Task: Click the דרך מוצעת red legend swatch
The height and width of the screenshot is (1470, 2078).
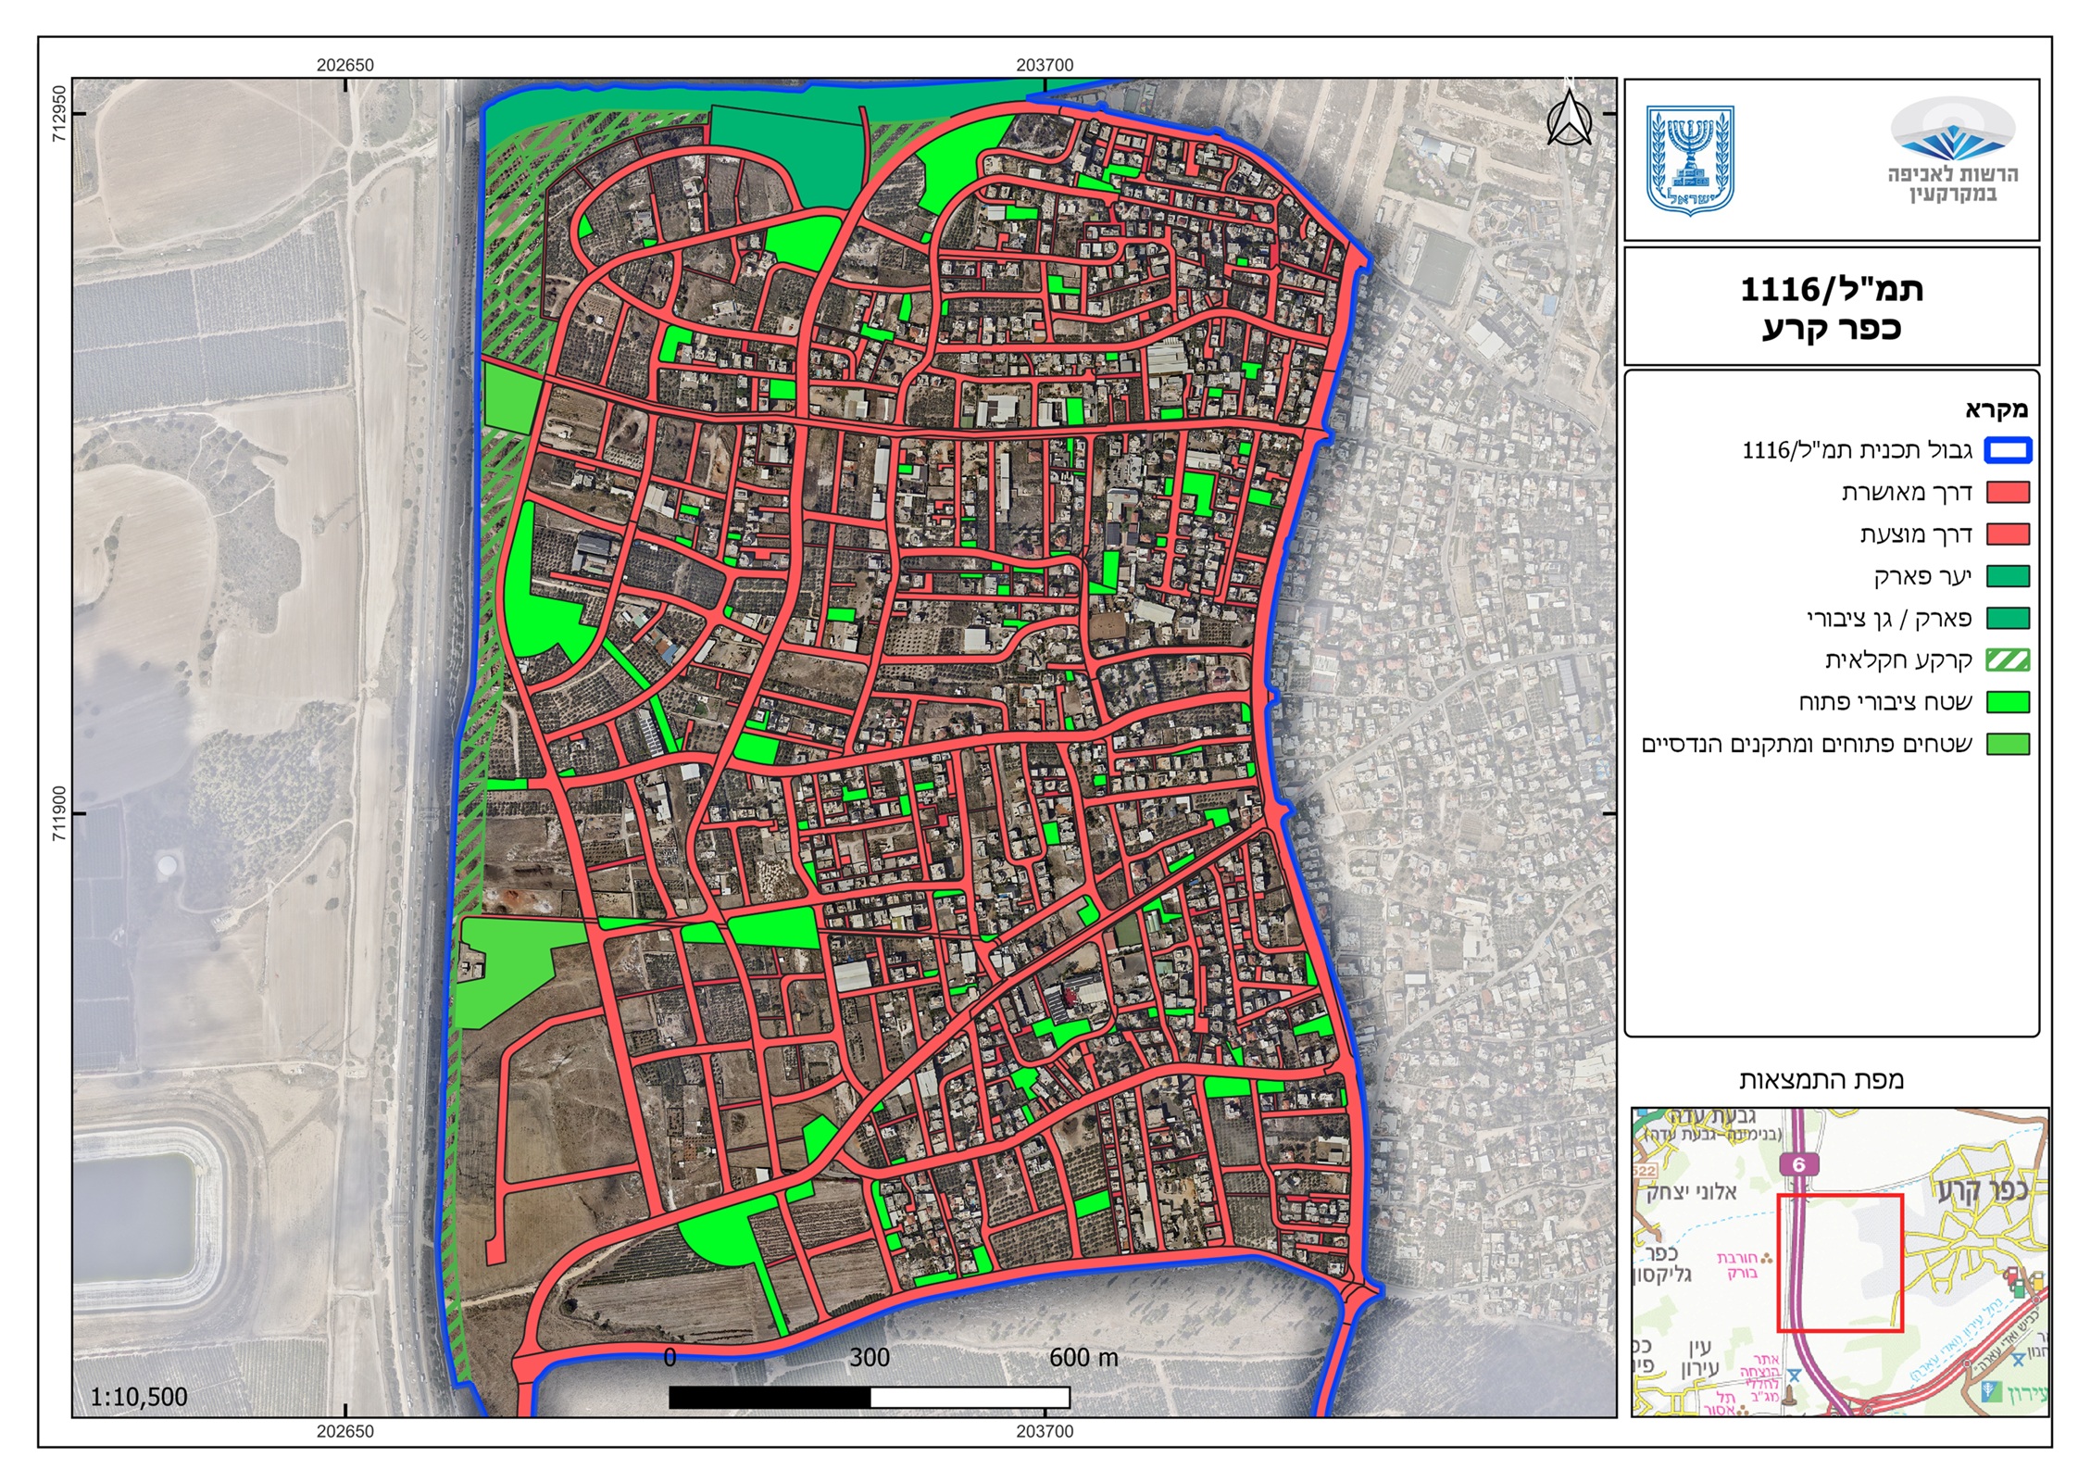Action: click(2008, 534)
